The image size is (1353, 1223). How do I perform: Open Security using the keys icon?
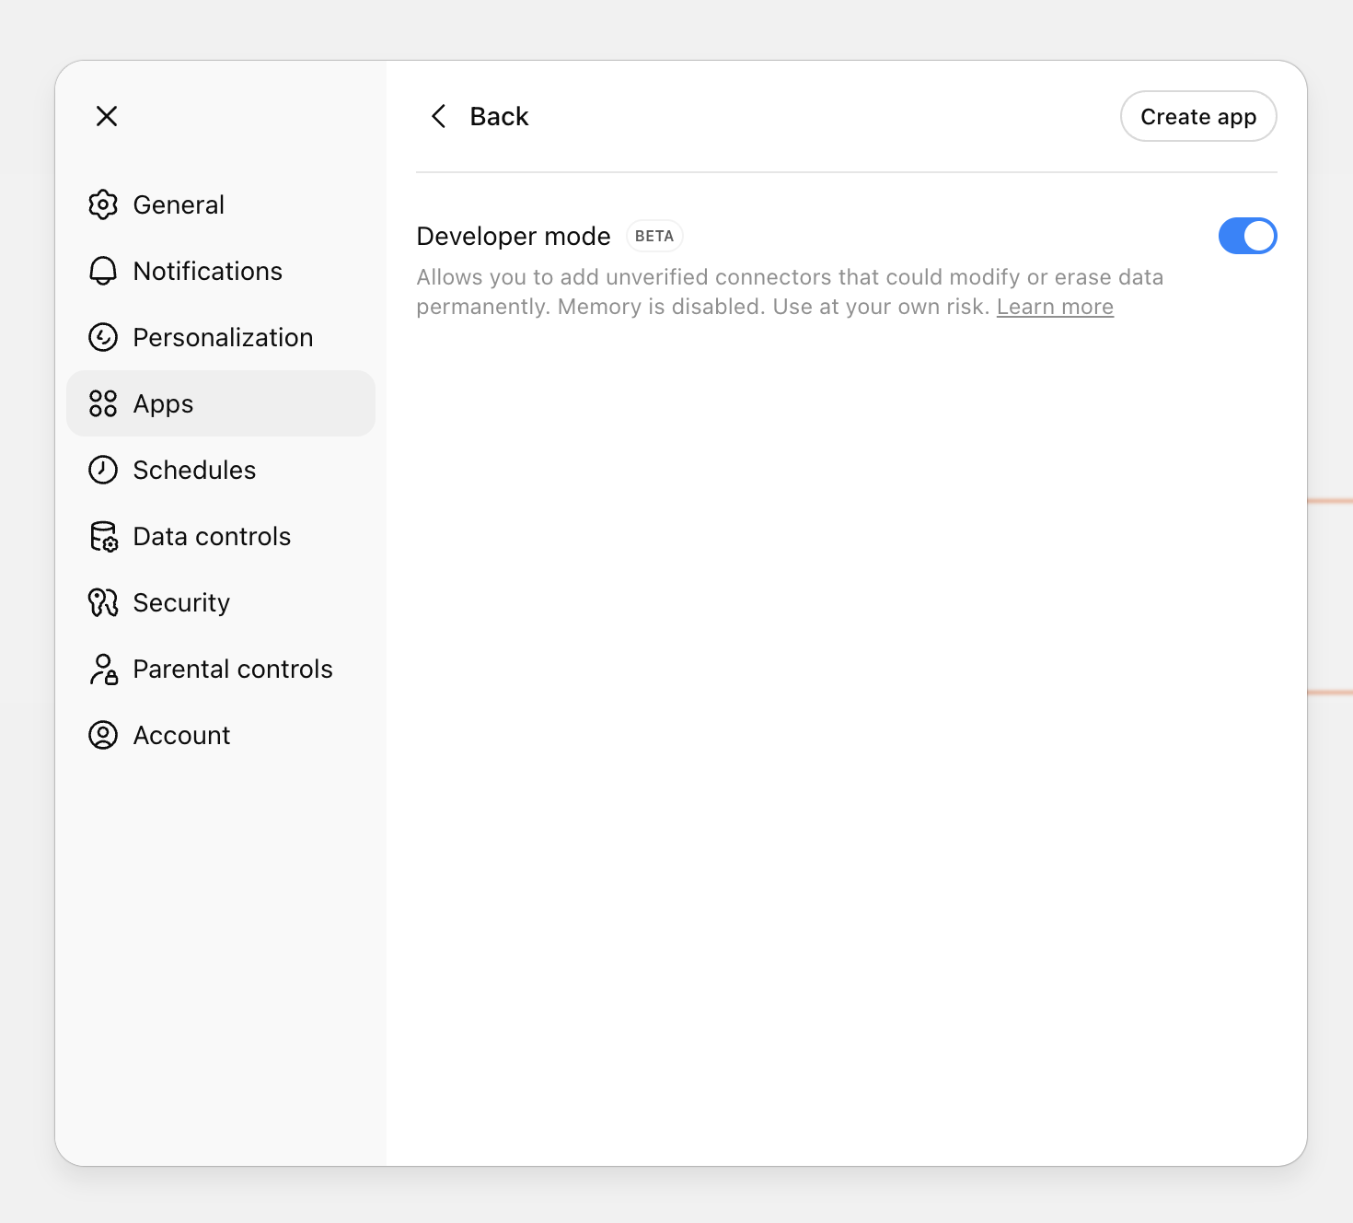(x=103, y=602)
